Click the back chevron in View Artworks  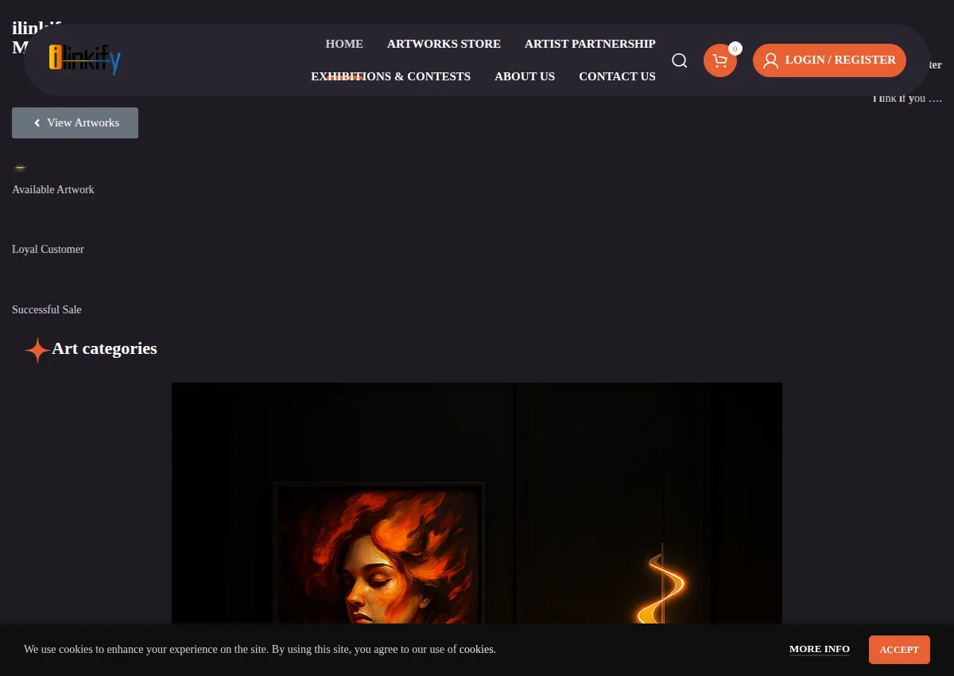(37, 123)
